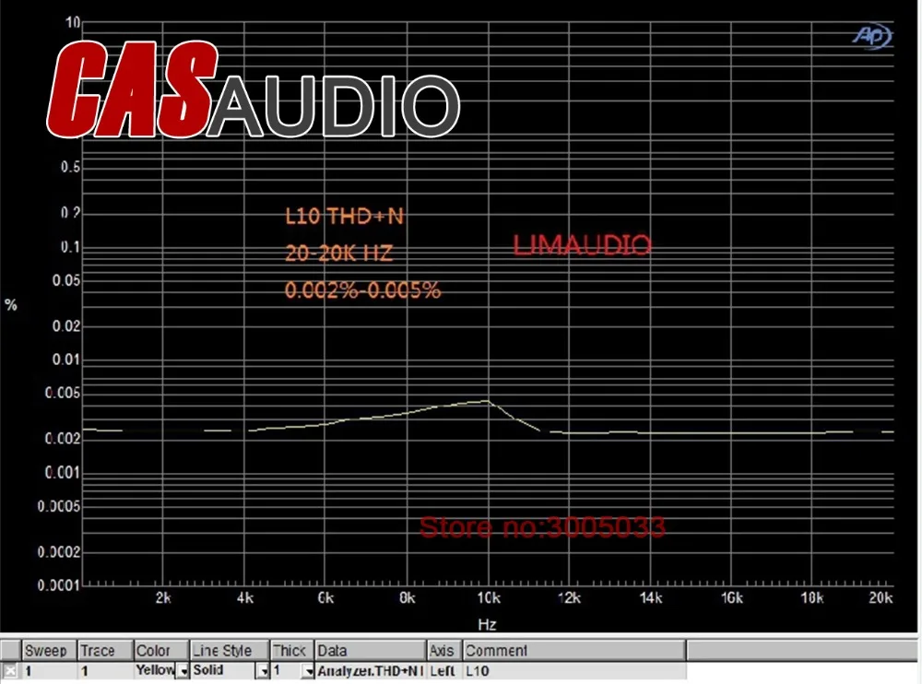The height and width of the screenshot is (684, 922).
Task: Click the Trace column header
Action: click(x=105, y=651)
